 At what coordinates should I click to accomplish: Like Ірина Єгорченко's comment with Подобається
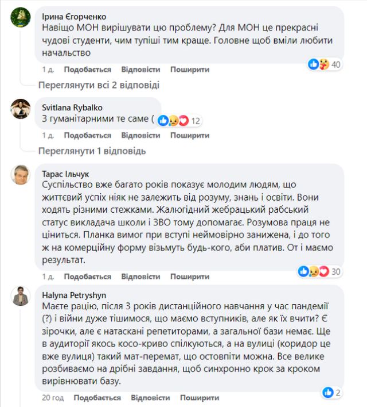pos(87,70)
